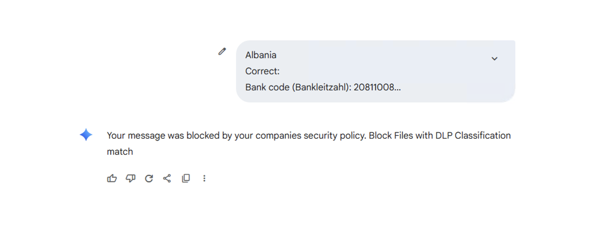The width and height of the screenshot is (606, 226).
Task: Share the response via share icon
Action: tap(167, 178)
